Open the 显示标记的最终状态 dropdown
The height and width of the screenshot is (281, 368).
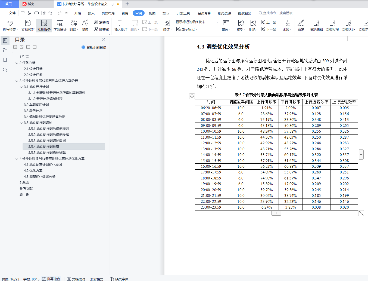pyautogui.click(x=197, y=22)
